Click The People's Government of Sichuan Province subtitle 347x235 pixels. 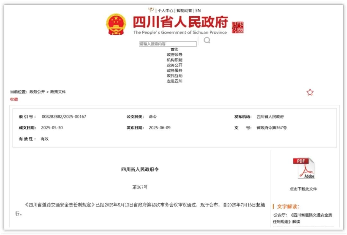coord(180,32)
